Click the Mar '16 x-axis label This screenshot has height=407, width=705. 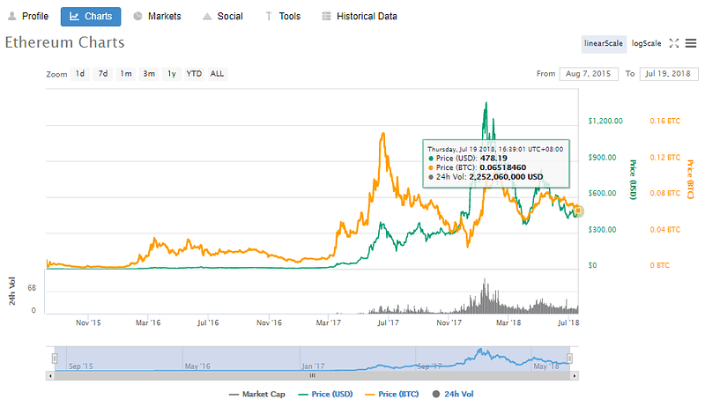click(148, 323)
